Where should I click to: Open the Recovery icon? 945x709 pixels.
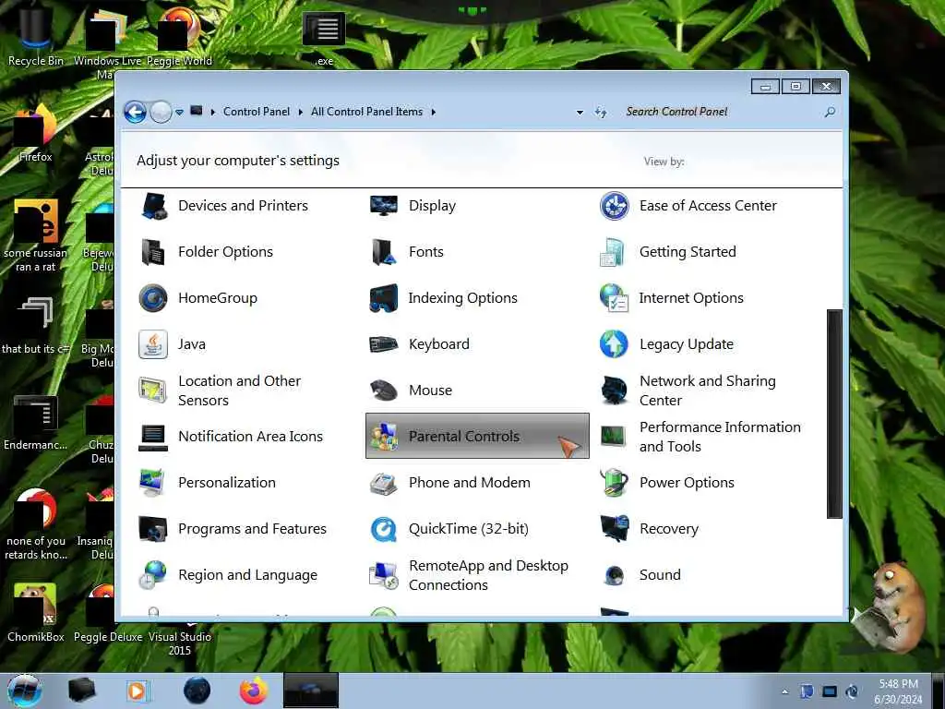pos(615,529)
